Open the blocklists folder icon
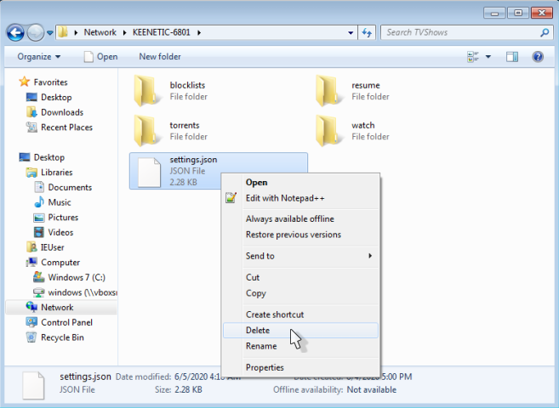The height and width of the screenshot is (408, 559). coord(148,91)
